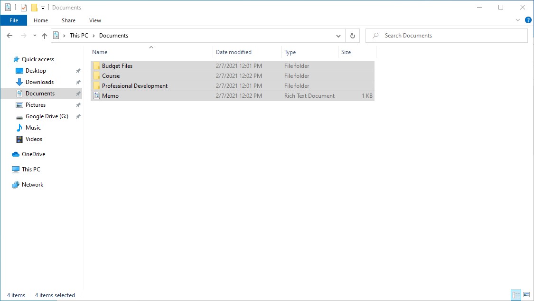Click the New folder icon in title bar
The width and height of the screenshot is (534, 301).
(x=34, y=8)
